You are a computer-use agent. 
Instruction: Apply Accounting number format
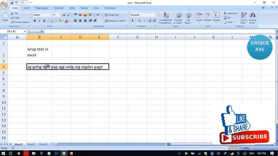pyautogui.click(x=132, y=21)
